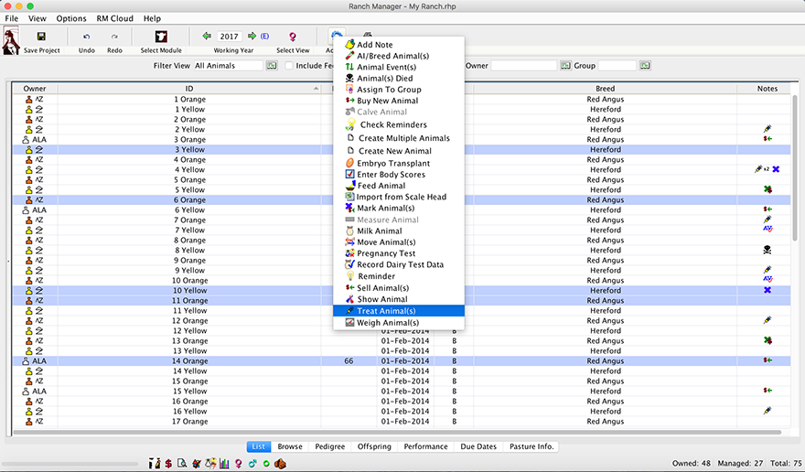Switch to the Due Dates tab
Screen dimensions: 805x472
(x=479, y=446)
